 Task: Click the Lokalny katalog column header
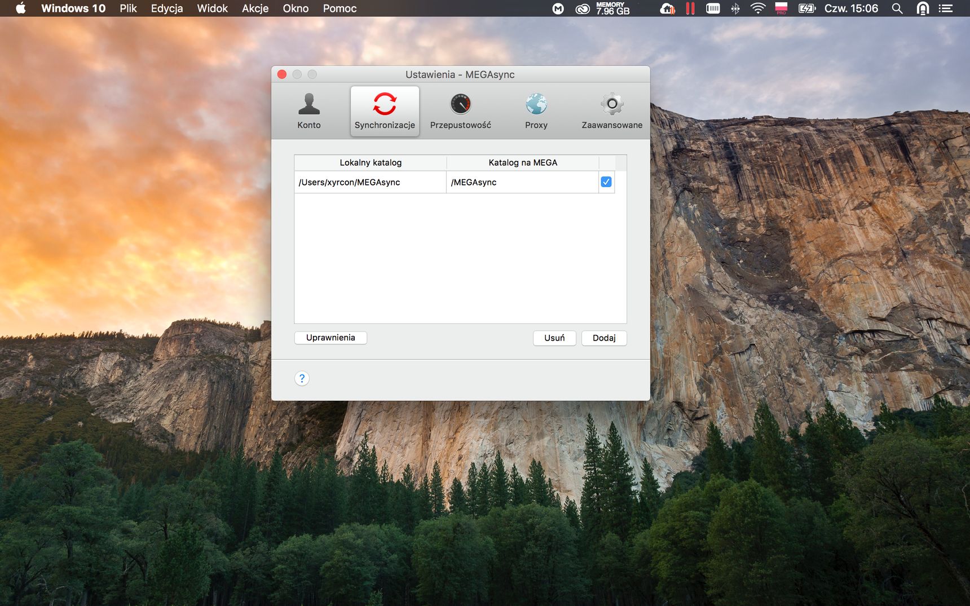[x=371, y=162]
